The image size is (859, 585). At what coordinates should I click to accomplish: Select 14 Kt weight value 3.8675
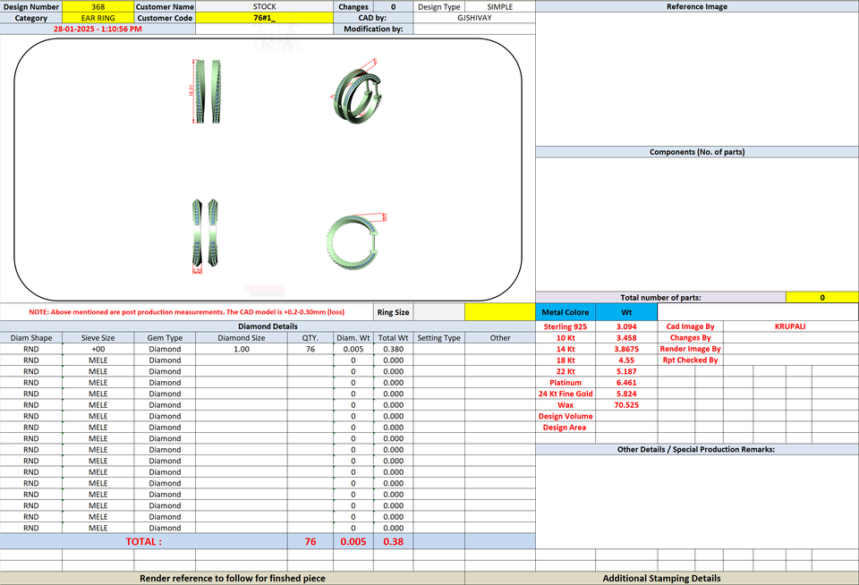(x=626, y=349)
